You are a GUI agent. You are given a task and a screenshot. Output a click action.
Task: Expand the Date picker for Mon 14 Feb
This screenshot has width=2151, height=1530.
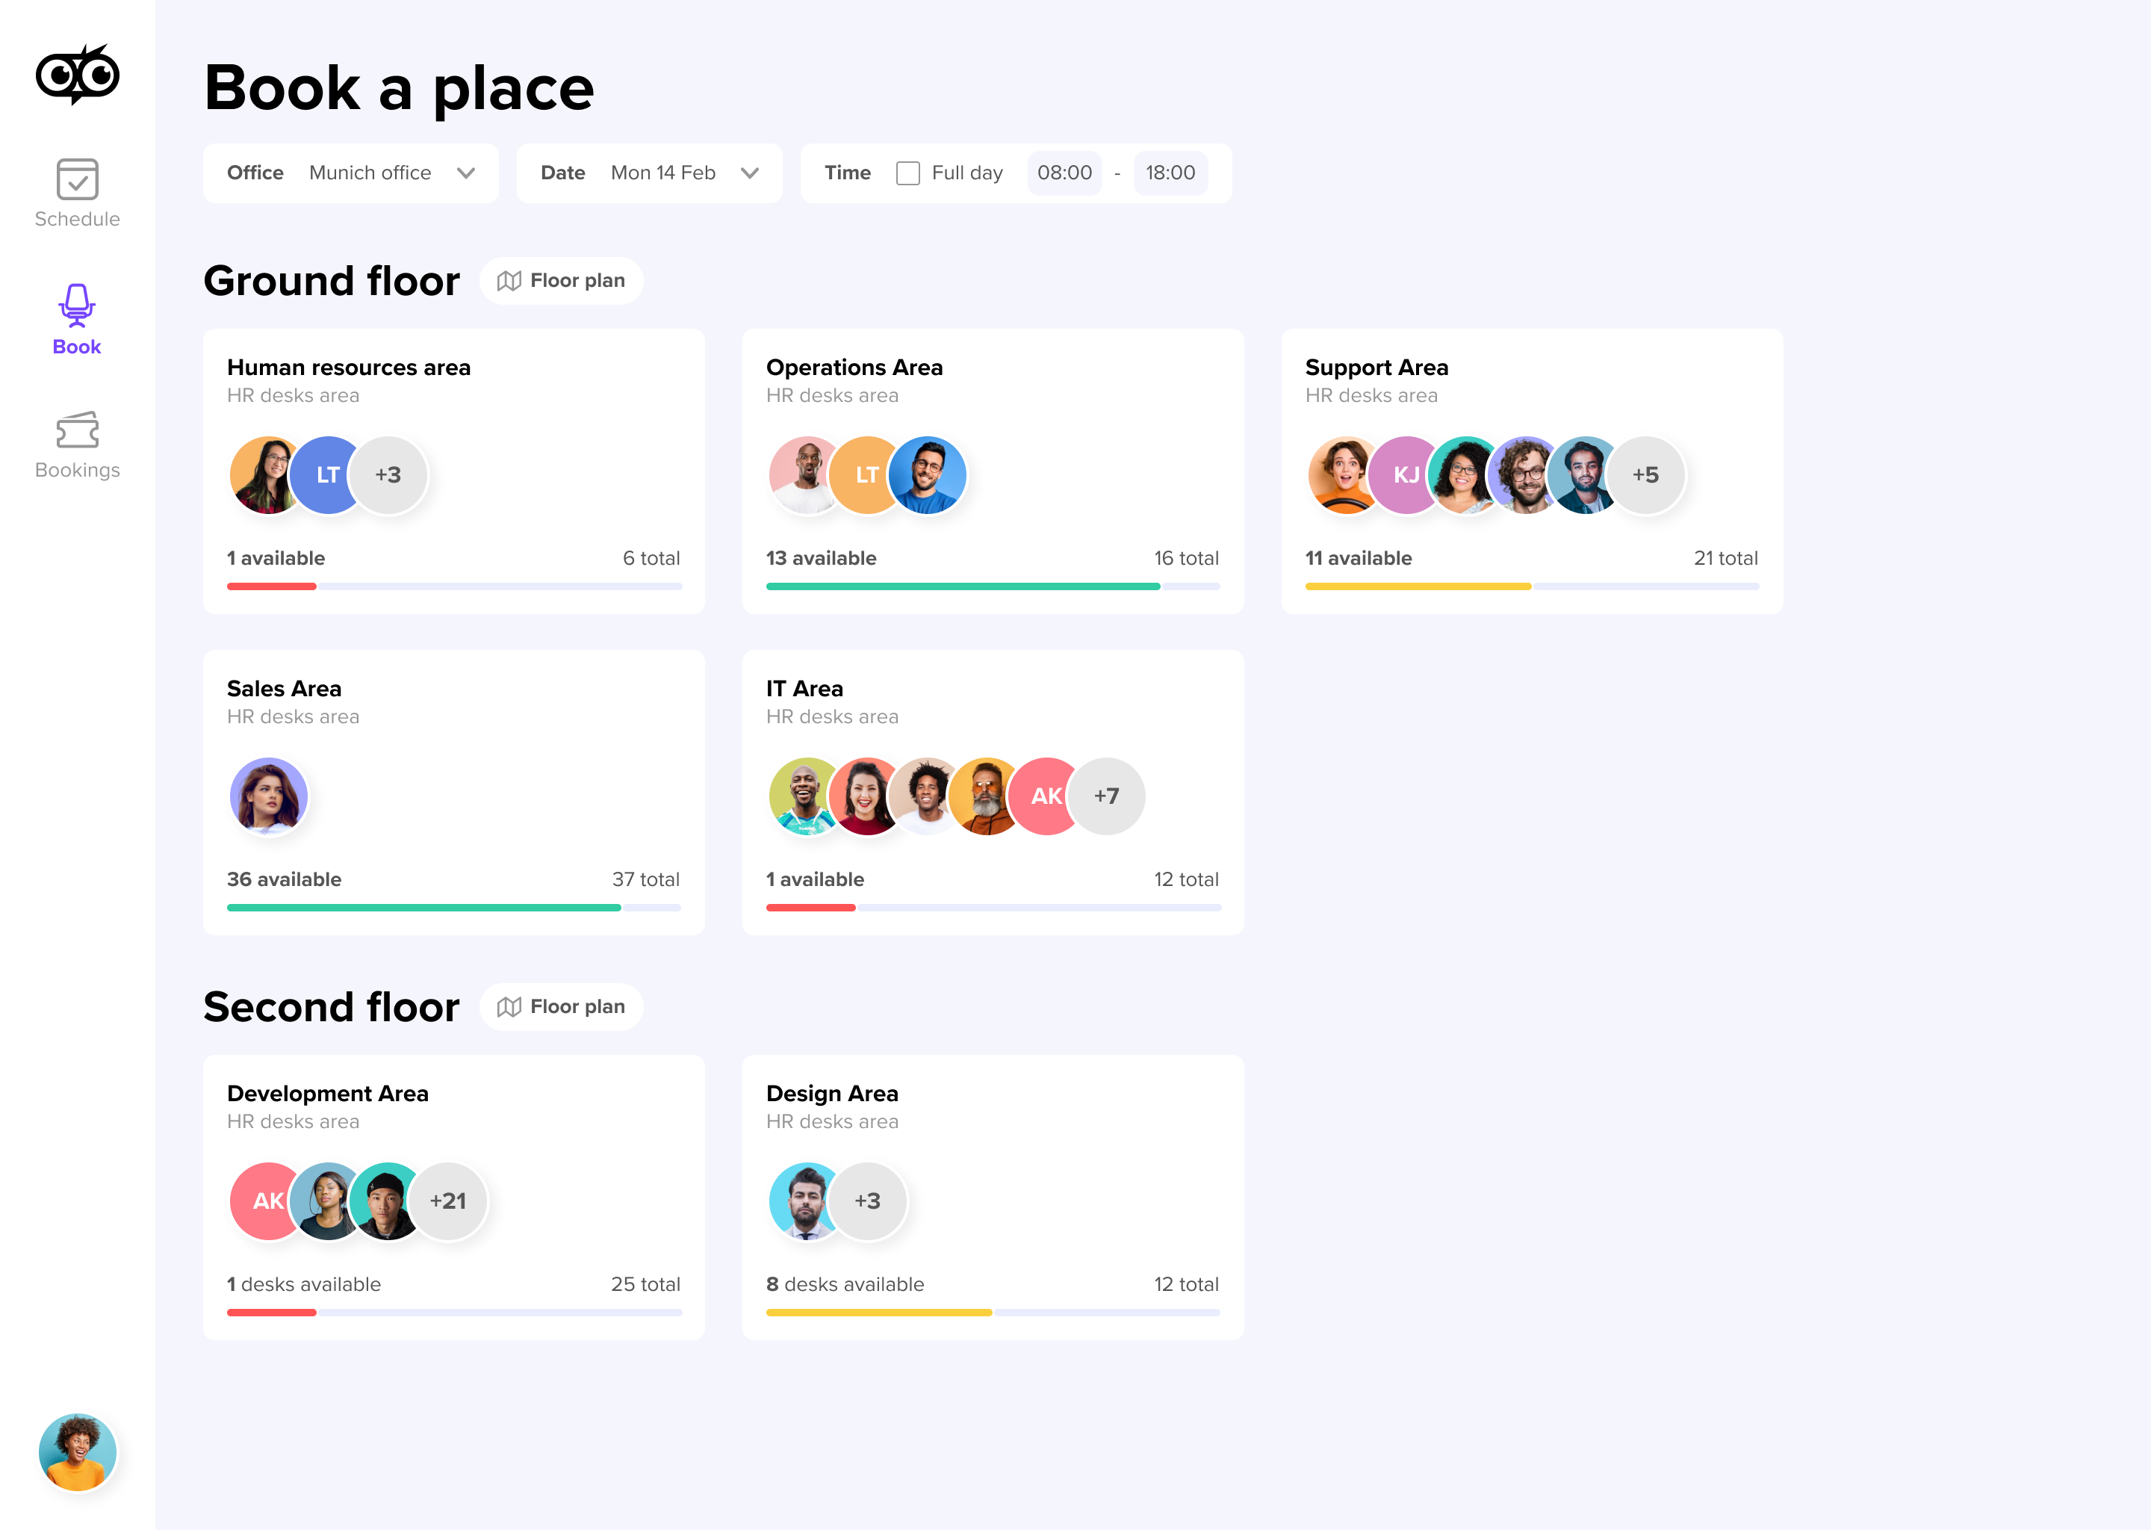click(x=750, y=173)
